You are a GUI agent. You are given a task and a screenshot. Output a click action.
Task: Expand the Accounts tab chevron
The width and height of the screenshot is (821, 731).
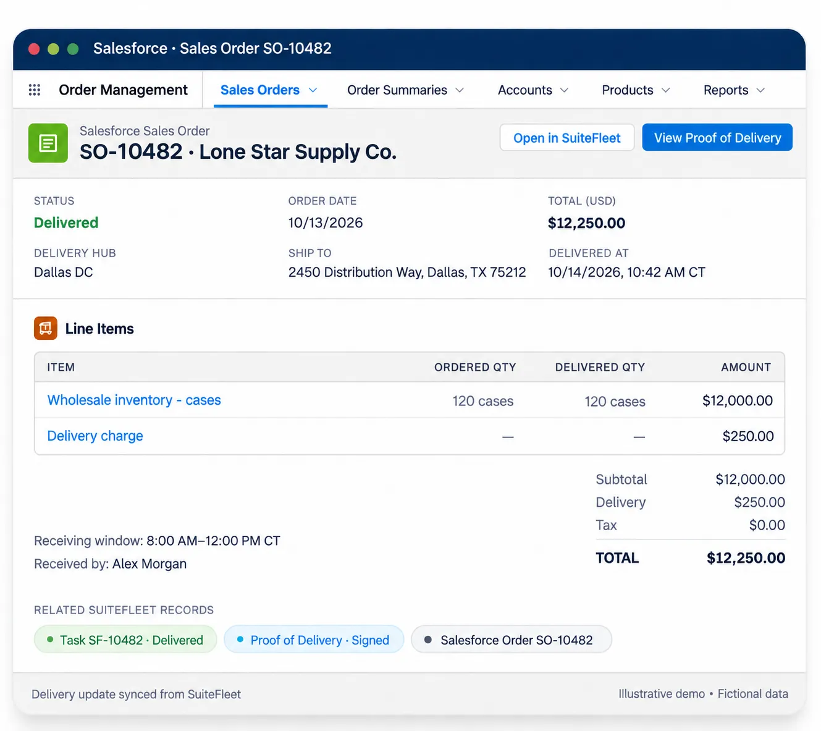click(564, 90)
